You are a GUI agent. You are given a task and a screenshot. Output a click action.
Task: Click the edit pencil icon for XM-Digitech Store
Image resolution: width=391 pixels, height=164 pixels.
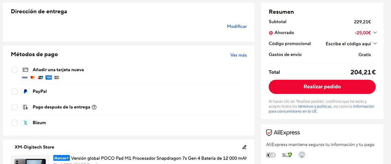(x=244, y=147)
